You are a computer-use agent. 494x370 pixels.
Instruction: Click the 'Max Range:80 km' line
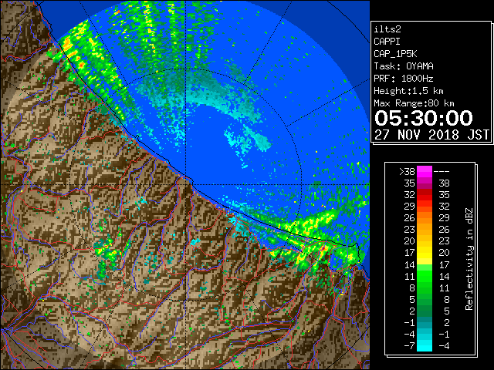pyautogui.click(x=414, y=103)
